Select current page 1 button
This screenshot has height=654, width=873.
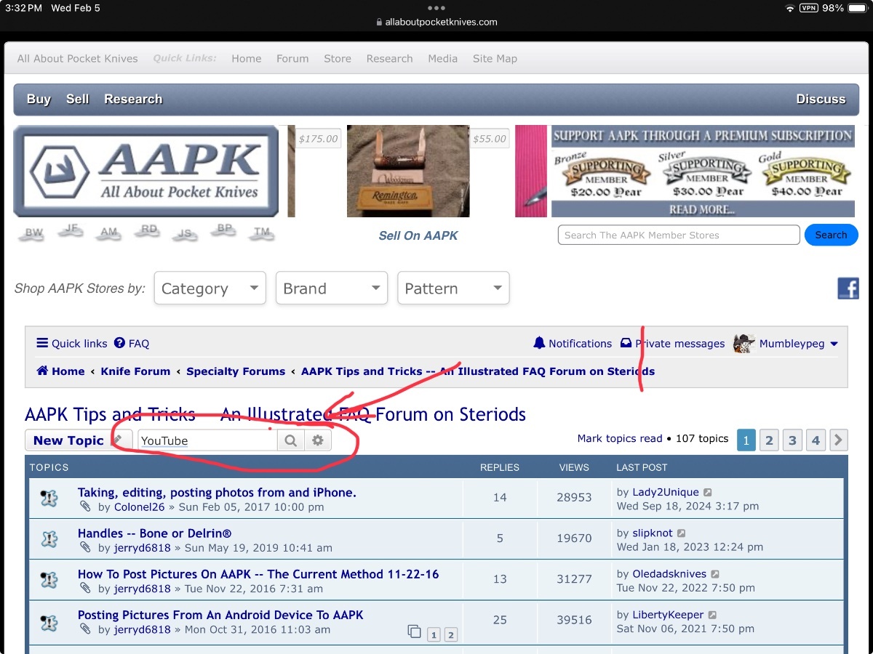click(x=746, y=440)
